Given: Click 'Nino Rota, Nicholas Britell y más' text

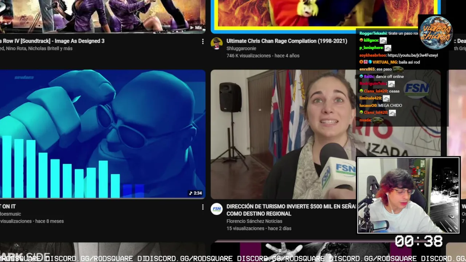Looking at the screenshot, I should tap(39, 48).
